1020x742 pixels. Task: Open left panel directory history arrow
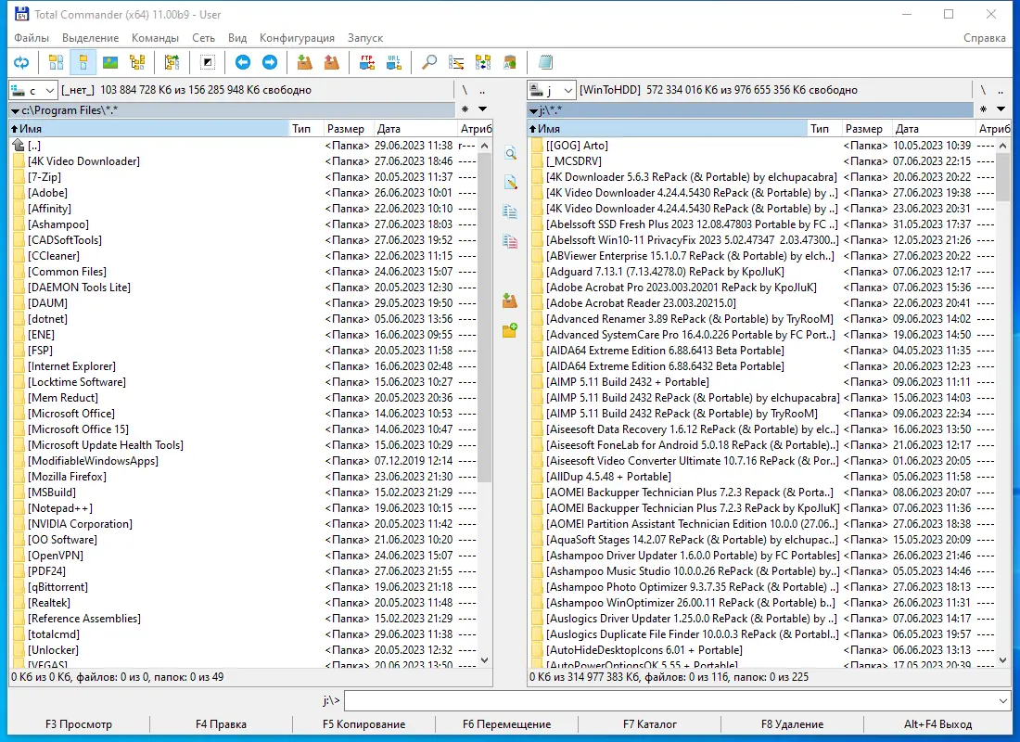[483, 109]
